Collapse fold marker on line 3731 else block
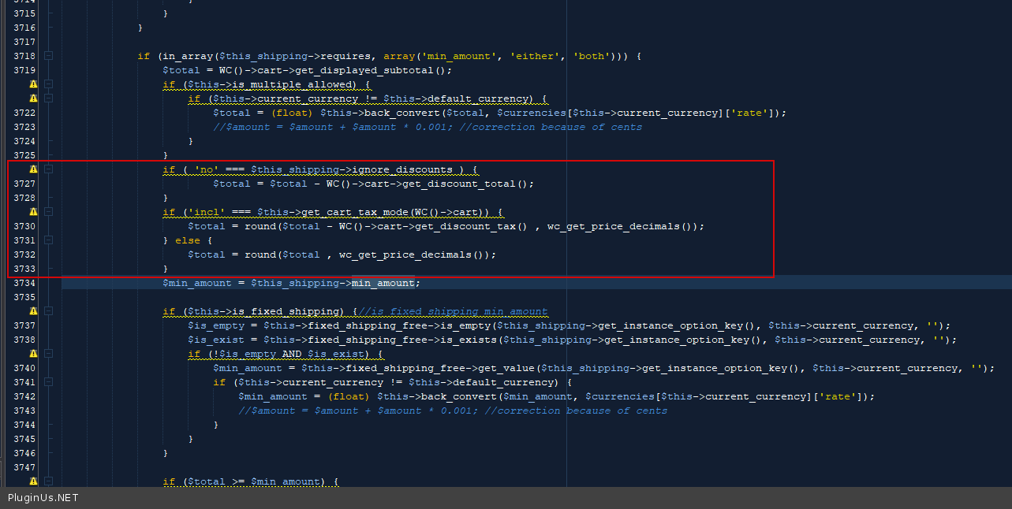Viewport: 1012px width, 509px height. [48, 240]
